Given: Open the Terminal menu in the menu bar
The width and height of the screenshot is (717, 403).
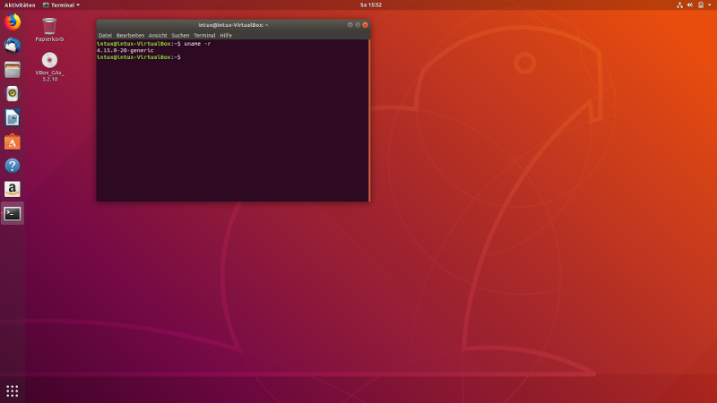Looking at the screenshot, I should point(204,35).
